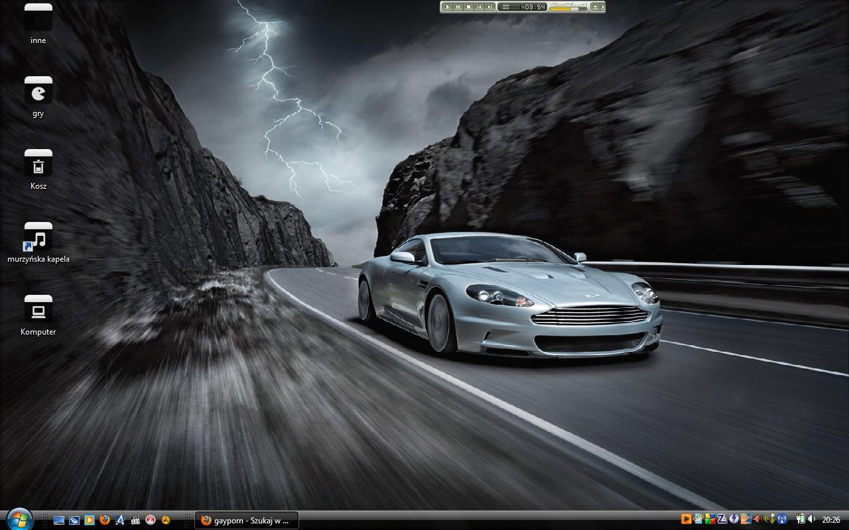
Task: Select the murzyńska kapela music shortcut
Action: (38, 237)
